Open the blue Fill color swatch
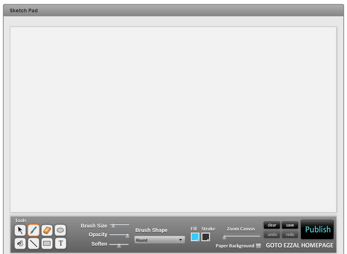347x254 pixels. point(195,237)
